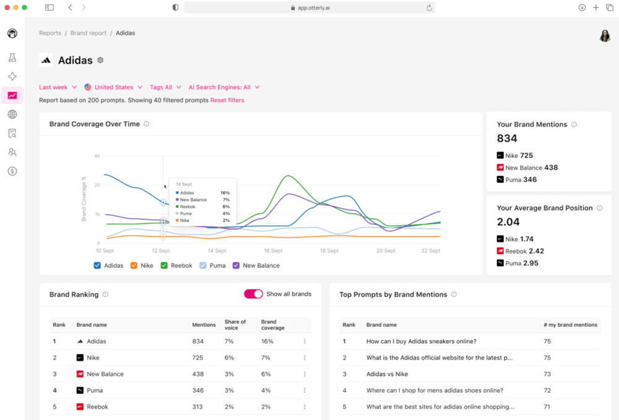Click the user profile avatar
The image size is (619, 420).
click(605, 35)
